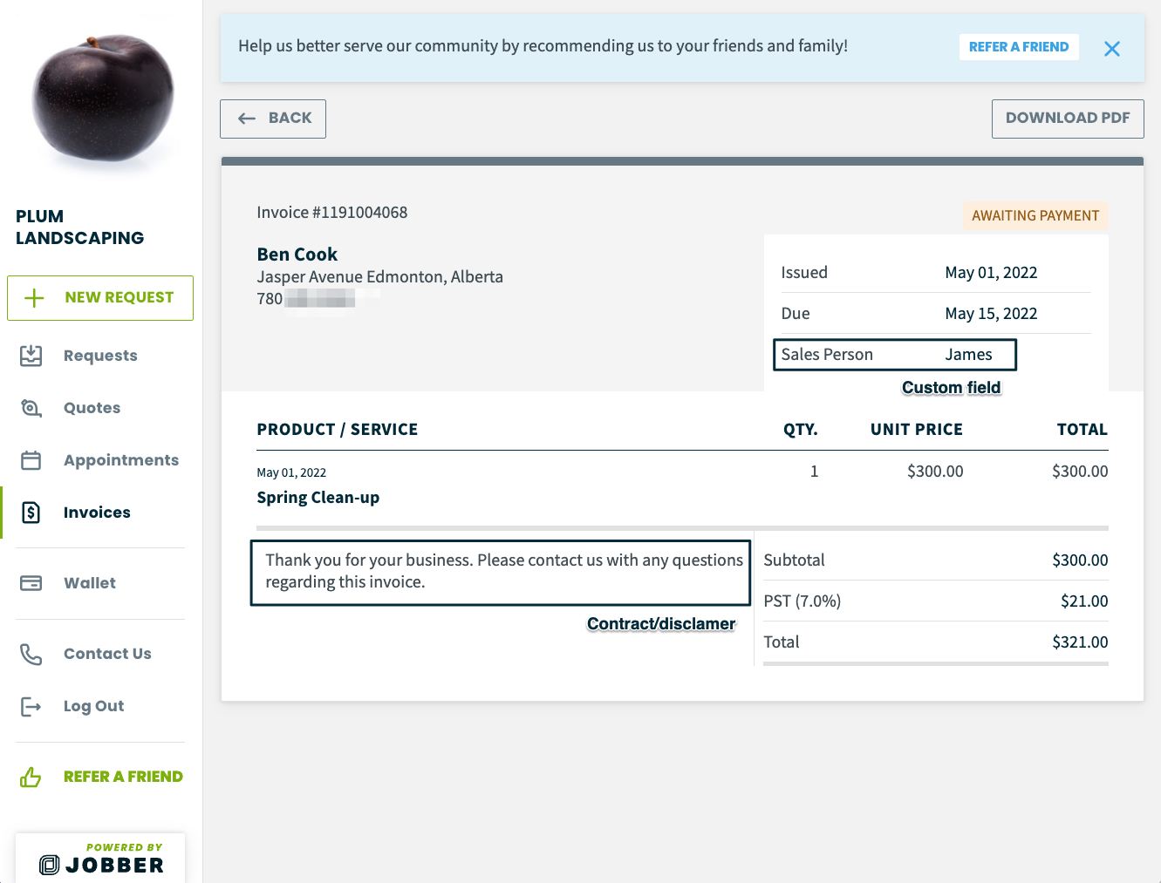Click the back arrow icon
The width and height of the screenshot is (1161, 883).
(x=247, y=119)
